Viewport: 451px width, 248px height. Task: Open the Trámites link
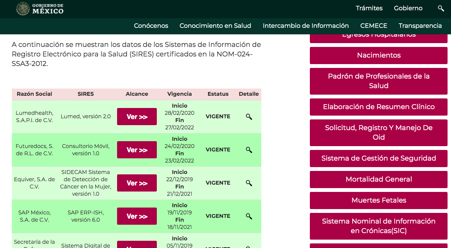click(369, 8)
